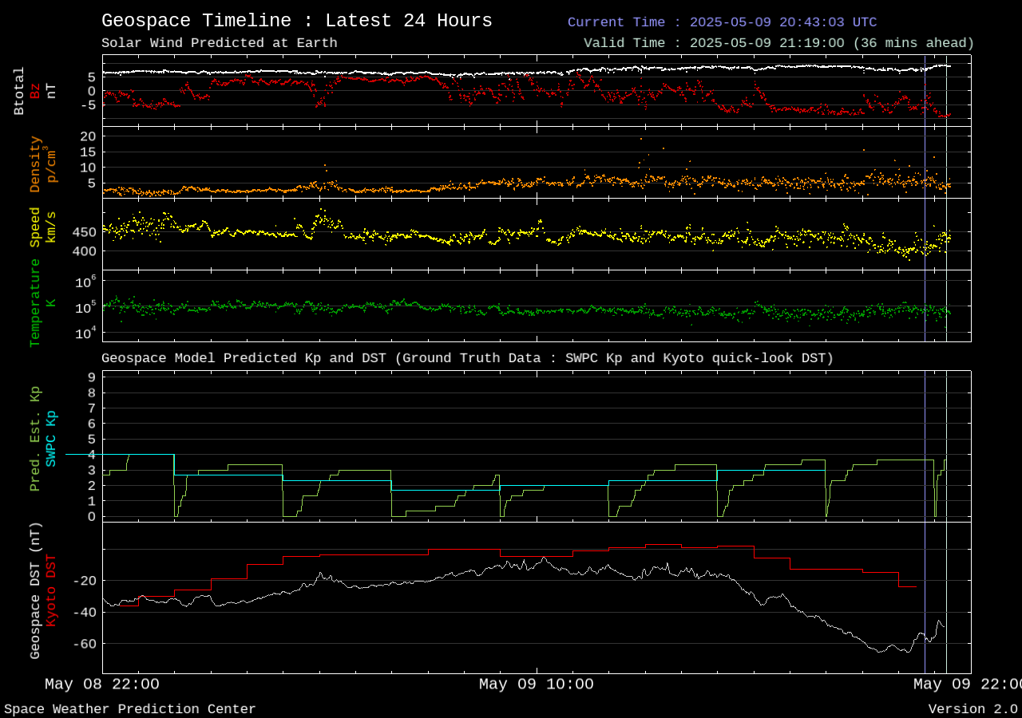The image size is (1022, 718).
Task: Click the 20 tick on Density axis
Action: [x=88, y=136]
